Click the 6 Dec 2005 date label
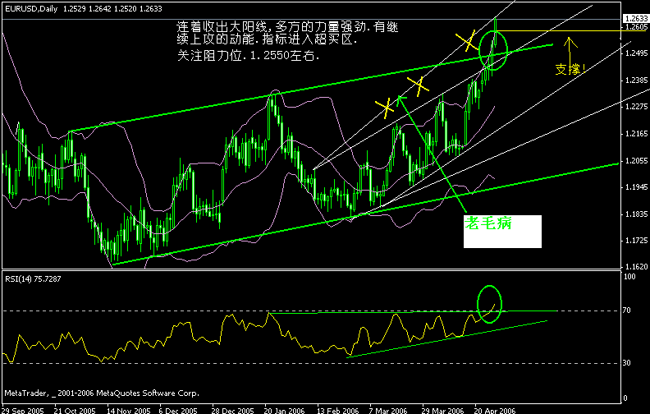Screen dimensions: 650x414 178,411
